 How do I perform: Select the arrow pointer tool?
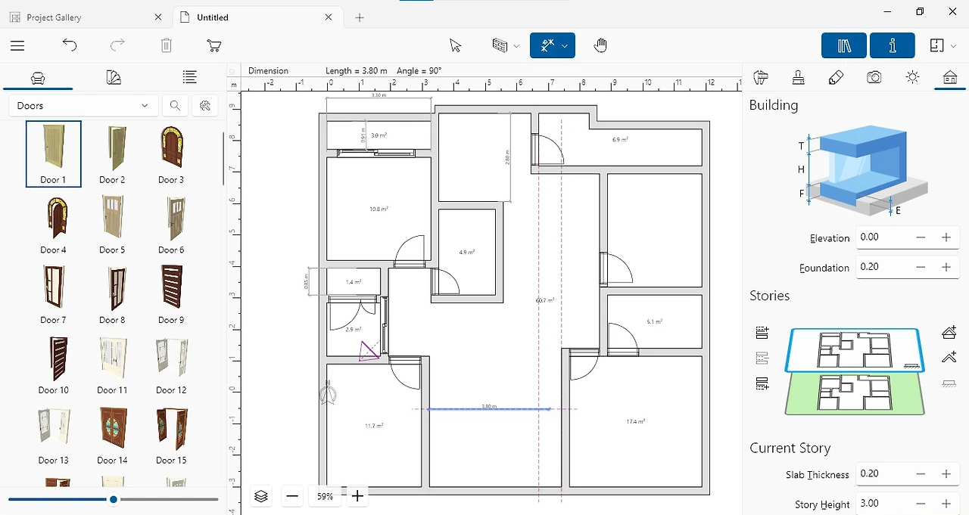tap(455, 45)
